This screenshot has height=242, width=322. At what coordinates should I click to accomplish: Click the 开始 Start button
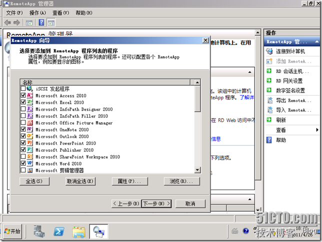coord(12,231)
